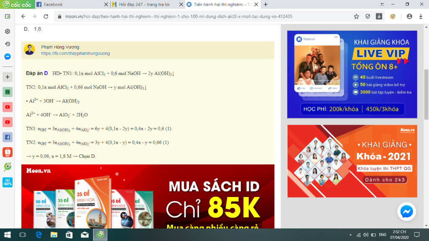Viewport: 429px width, 241px height.
Task: Open the first YouTube sidebar shortcut
Action: coord(8,107)
